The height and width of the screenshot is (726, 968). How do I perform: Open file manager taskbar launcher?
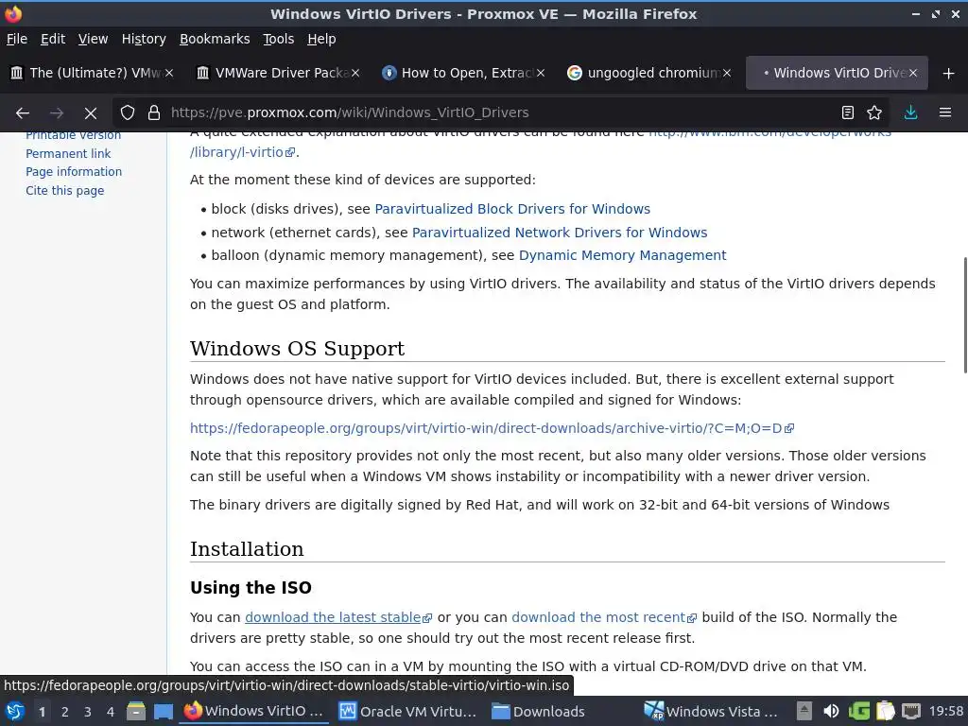[x=136, y=712]
